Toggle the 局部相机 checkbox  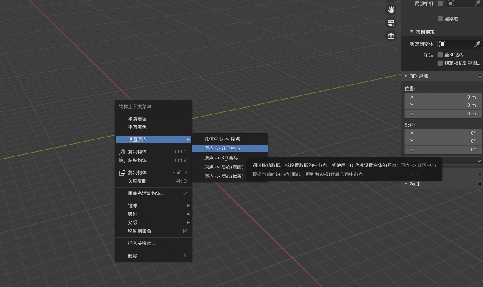click(x=440, y=3)
